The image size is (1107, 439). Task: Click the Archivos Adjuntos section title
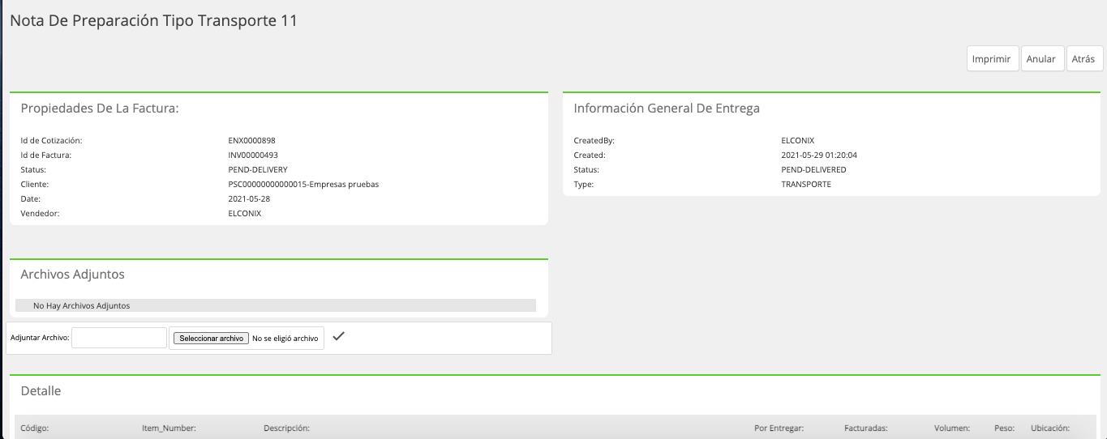(73, 275)
